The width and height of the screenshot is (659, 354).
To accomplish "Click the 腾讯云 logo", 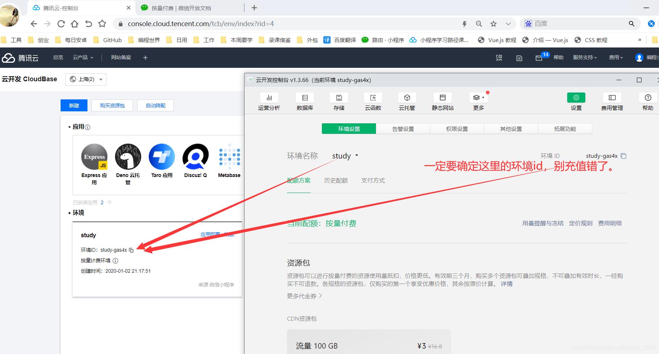I will 20,58.
